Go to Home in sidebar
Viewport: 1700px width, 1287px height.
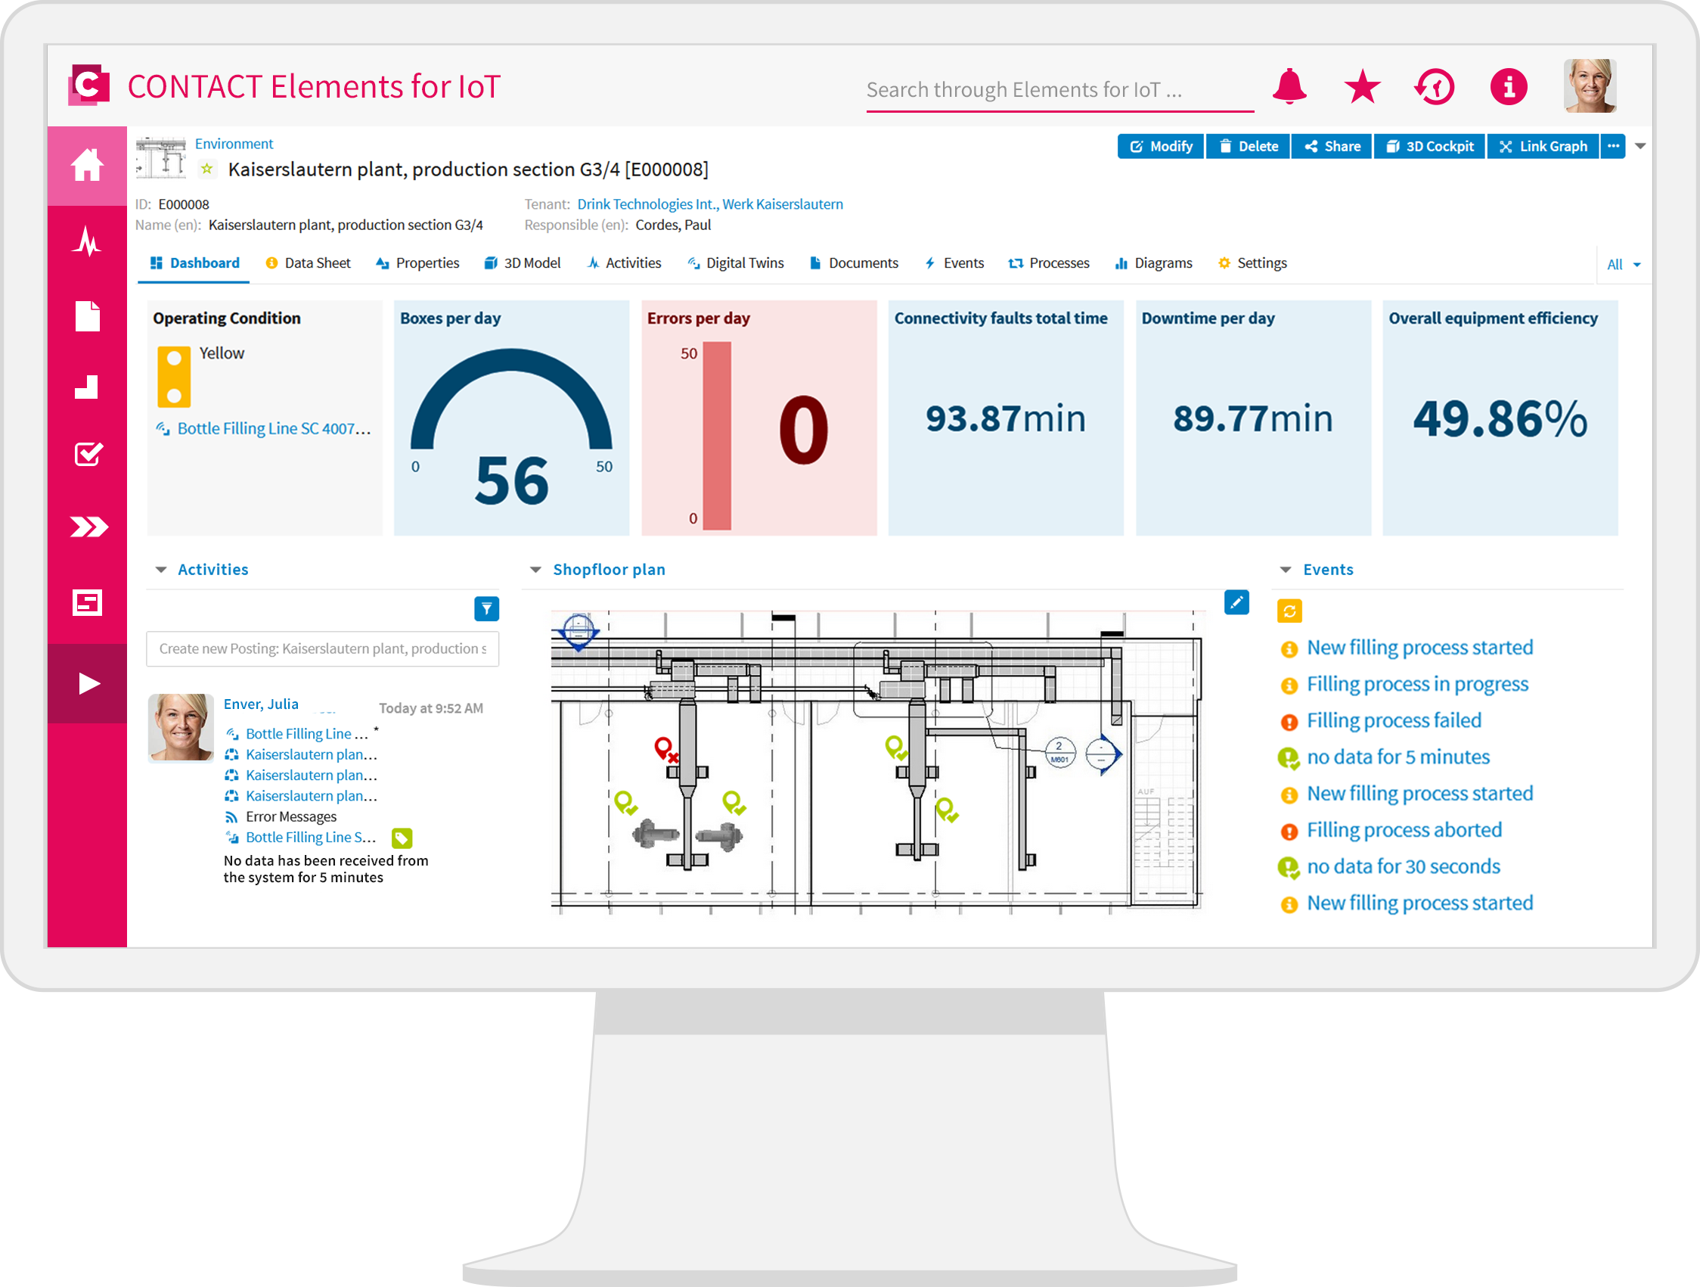pyautogui.click(x=87, y=165)
